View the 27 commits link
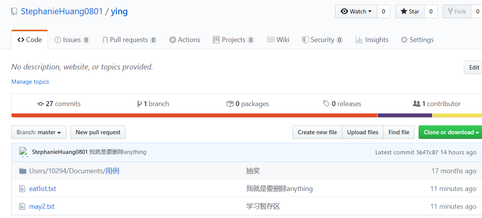 [x=59, y=104]
